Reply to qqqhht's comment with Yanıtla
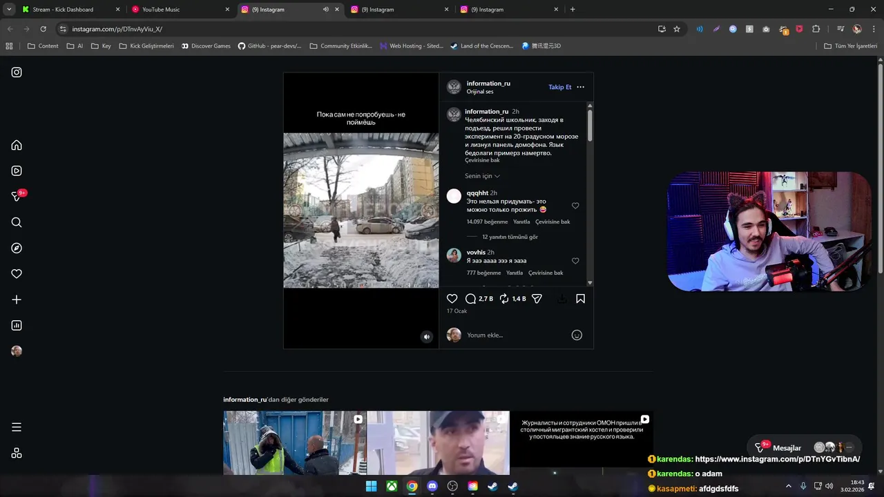 pos(521,222)
